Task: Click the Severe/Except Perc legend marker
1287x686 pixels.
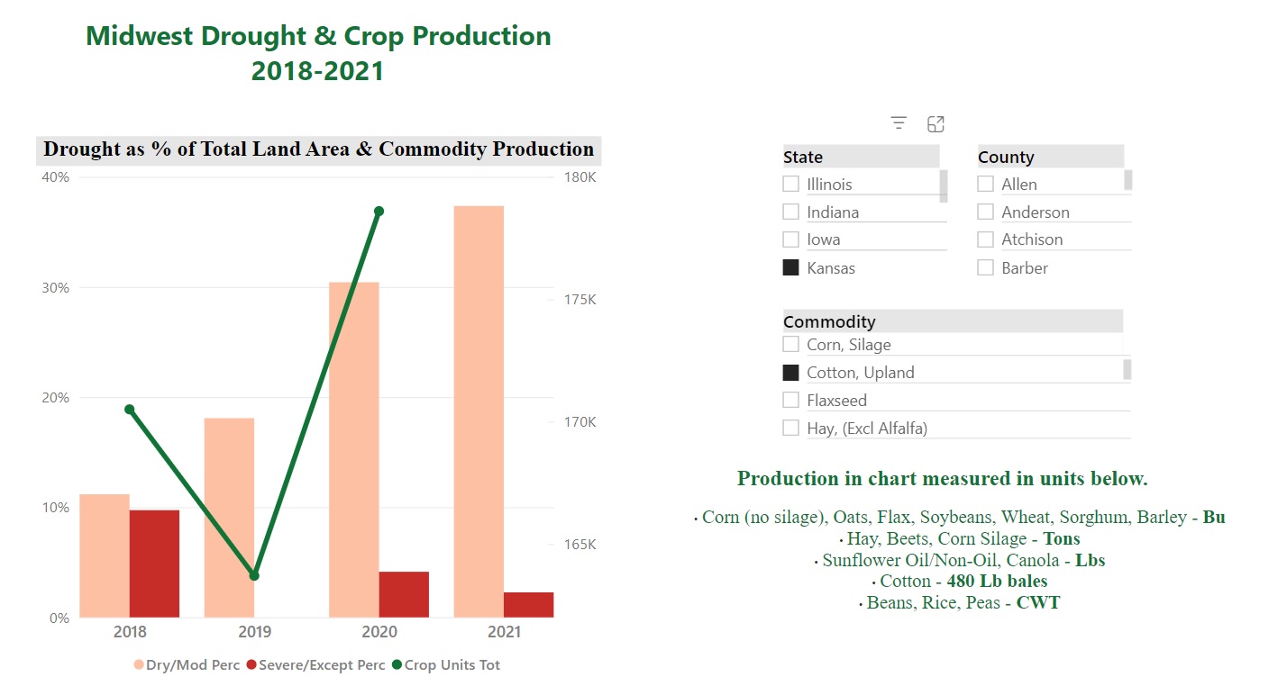Action: tap(251, 665)
